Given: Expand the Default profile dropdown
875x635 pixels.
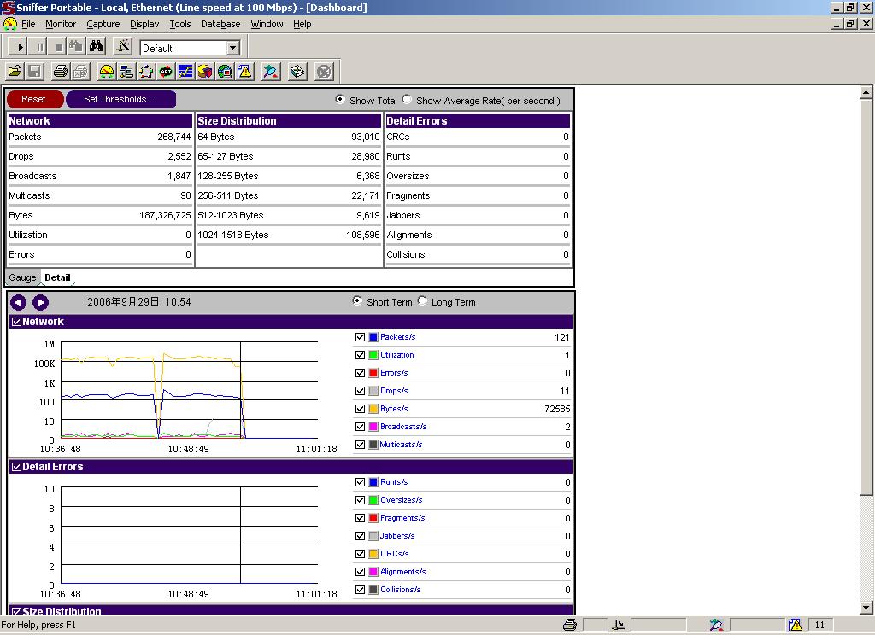Looking at the screenshot, I should pos(232,49).
